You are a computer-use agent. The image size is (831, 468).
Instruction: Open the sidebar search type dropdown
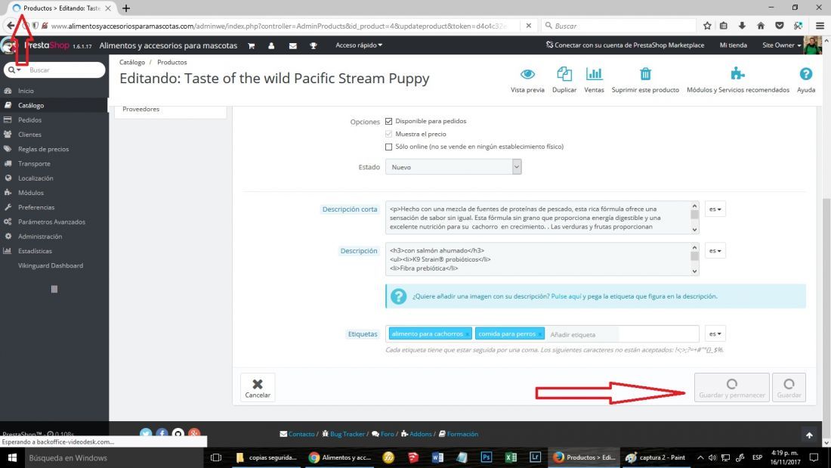coord(14,70)
